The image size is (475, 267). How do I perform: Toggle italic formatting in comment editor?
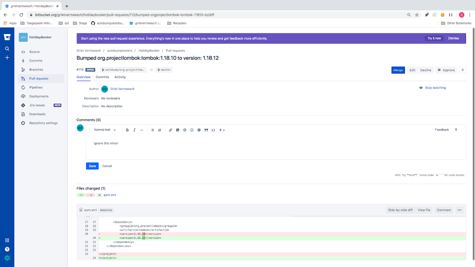(134, 130)
